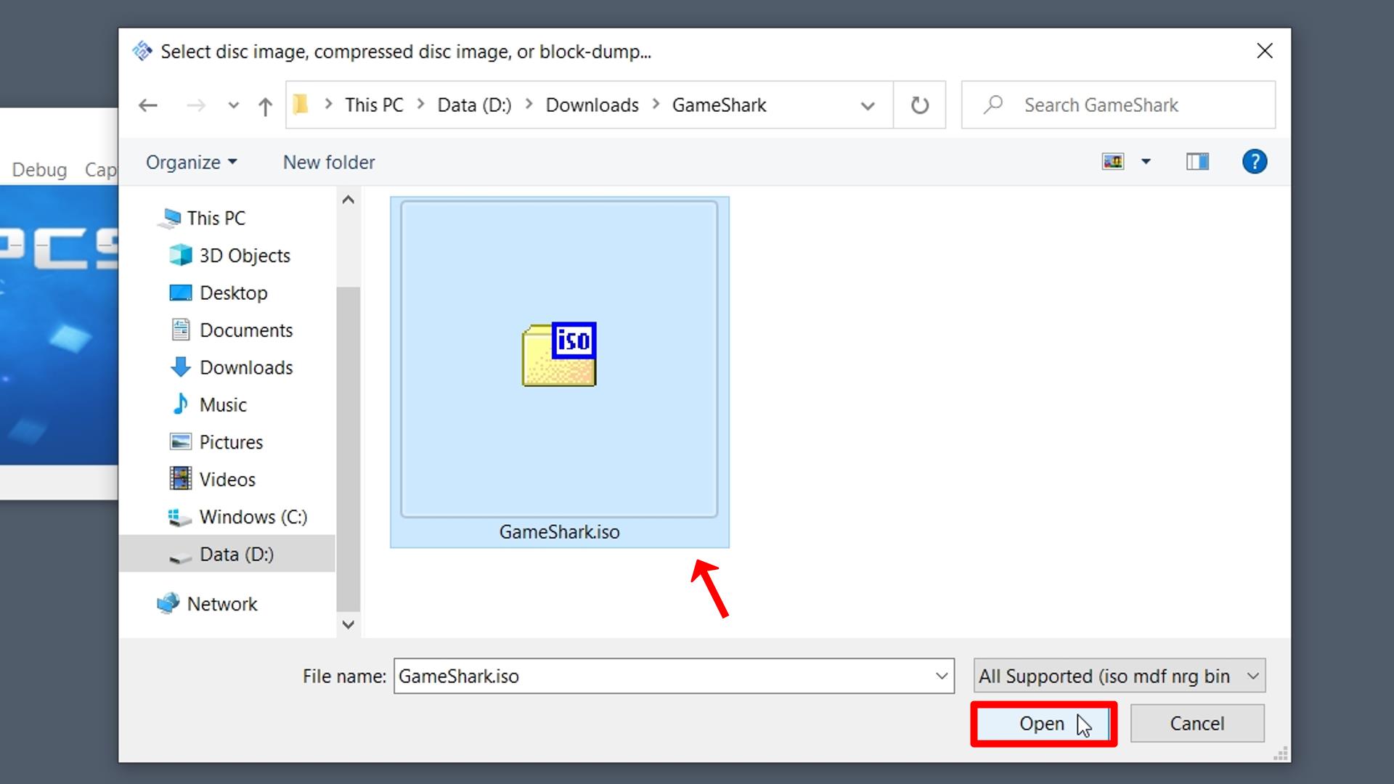
Task: Open Documents in navigation pane
Action: (x=246, y=330)
